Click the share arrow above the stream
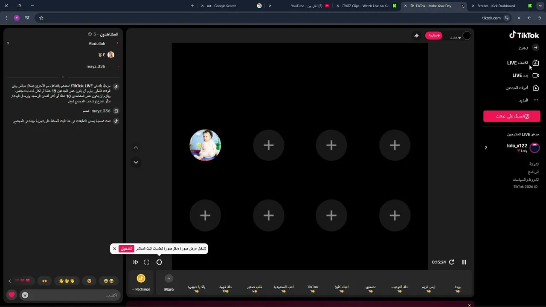 [416, 36]
